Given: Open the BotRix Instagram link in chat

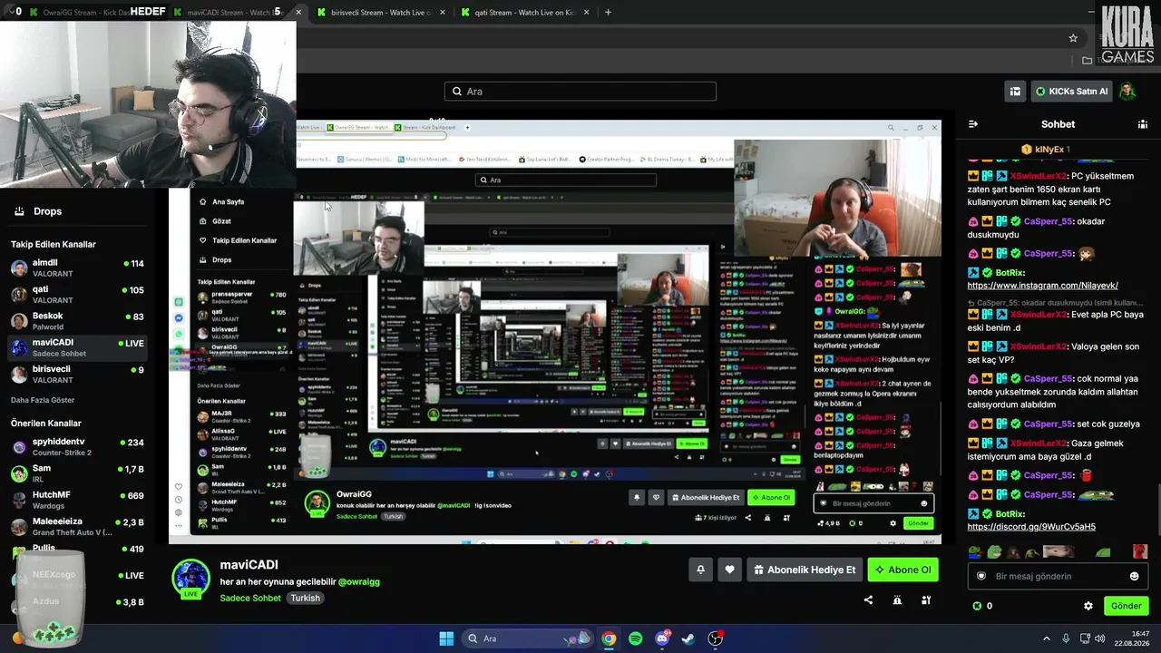Looking at the screenshot, I should point(1042,286).
